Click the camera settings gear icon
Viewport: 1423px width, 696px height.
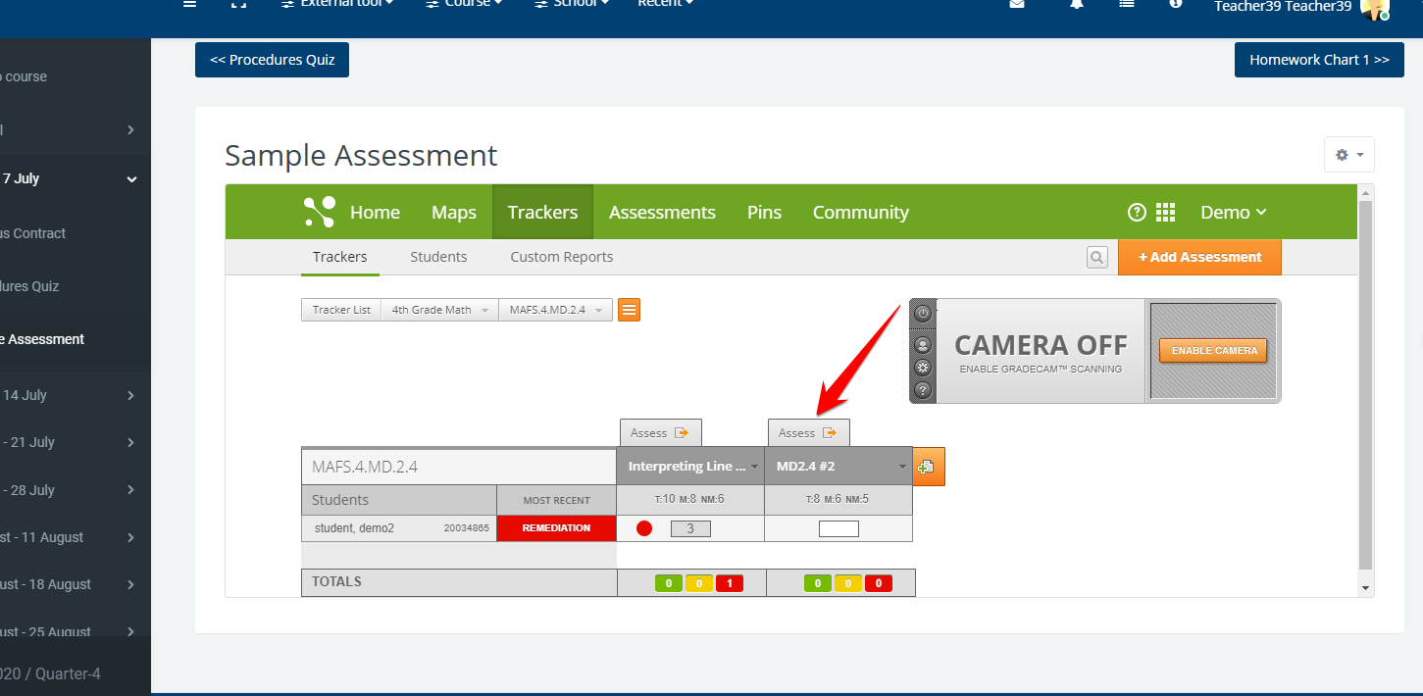tap(923, 368)
